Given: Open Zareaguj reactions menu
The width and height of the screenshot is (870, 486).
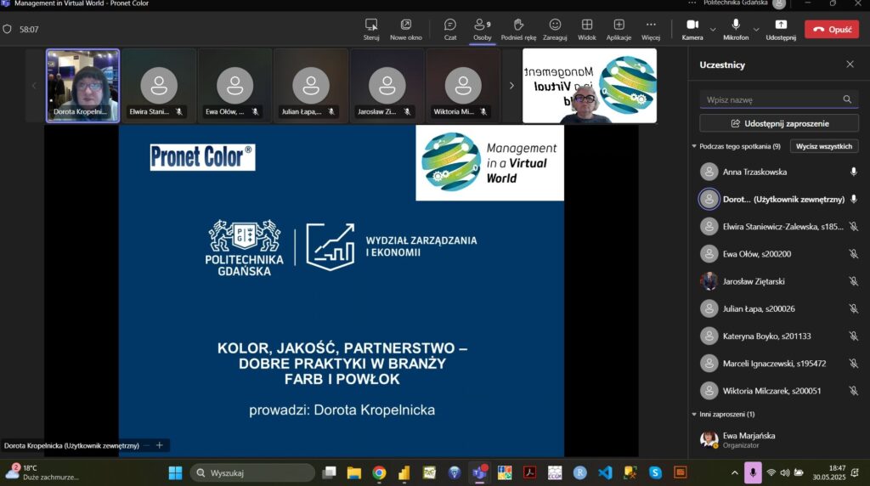Looking at the screenshot, I should coord(555,30).
